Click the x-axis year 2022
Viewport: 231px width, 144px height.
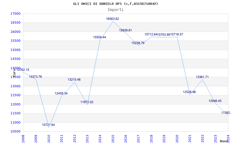(203, 139)
